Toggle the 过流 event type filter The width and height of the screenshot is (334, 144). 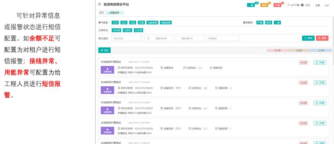(x=132, y=23)
